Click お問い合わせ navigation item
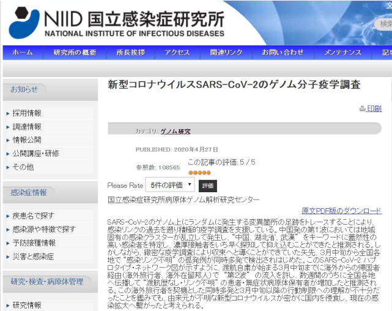Image resolution: width=392 pixels, height=311 pixels. coord(283,53)
